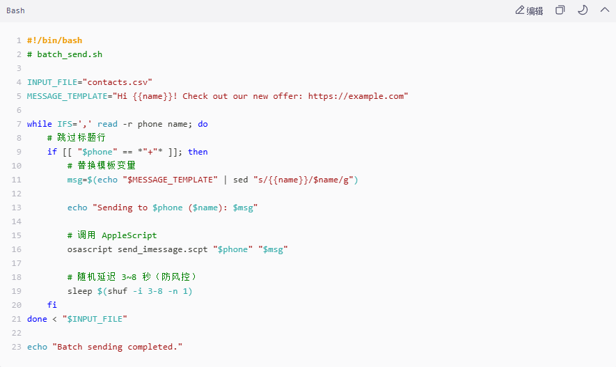Click the then keyword on line 9
The height and width of the screenshot is (367, 616).
click(198, 152)
